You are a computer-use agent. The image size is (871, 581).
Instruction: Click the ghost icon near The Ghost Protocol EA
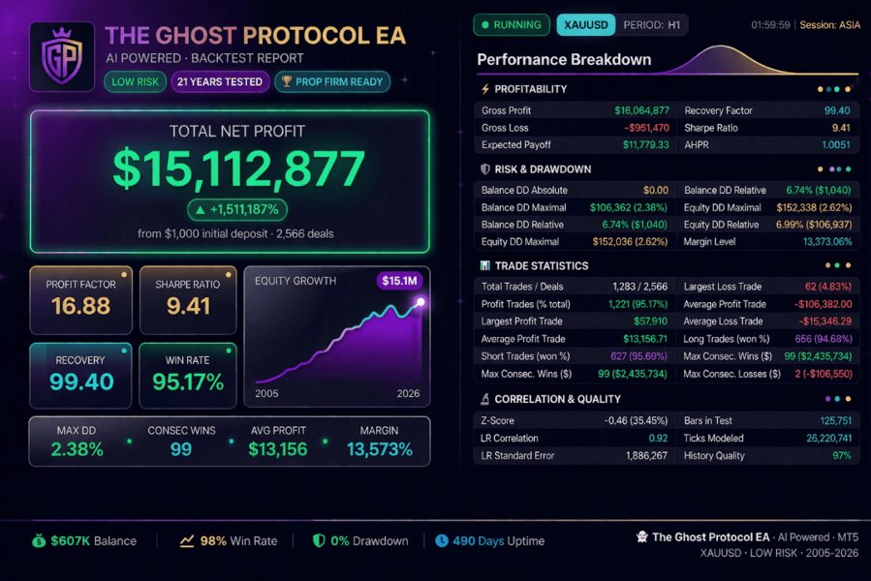(x=640, y=535)
